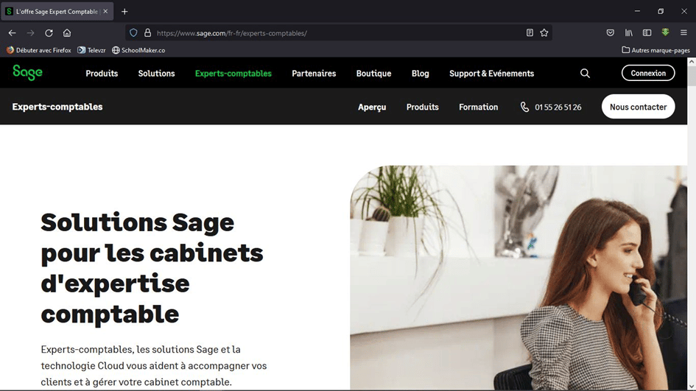Open the site search magnifier
696x391 pixels.
[585, 73]
